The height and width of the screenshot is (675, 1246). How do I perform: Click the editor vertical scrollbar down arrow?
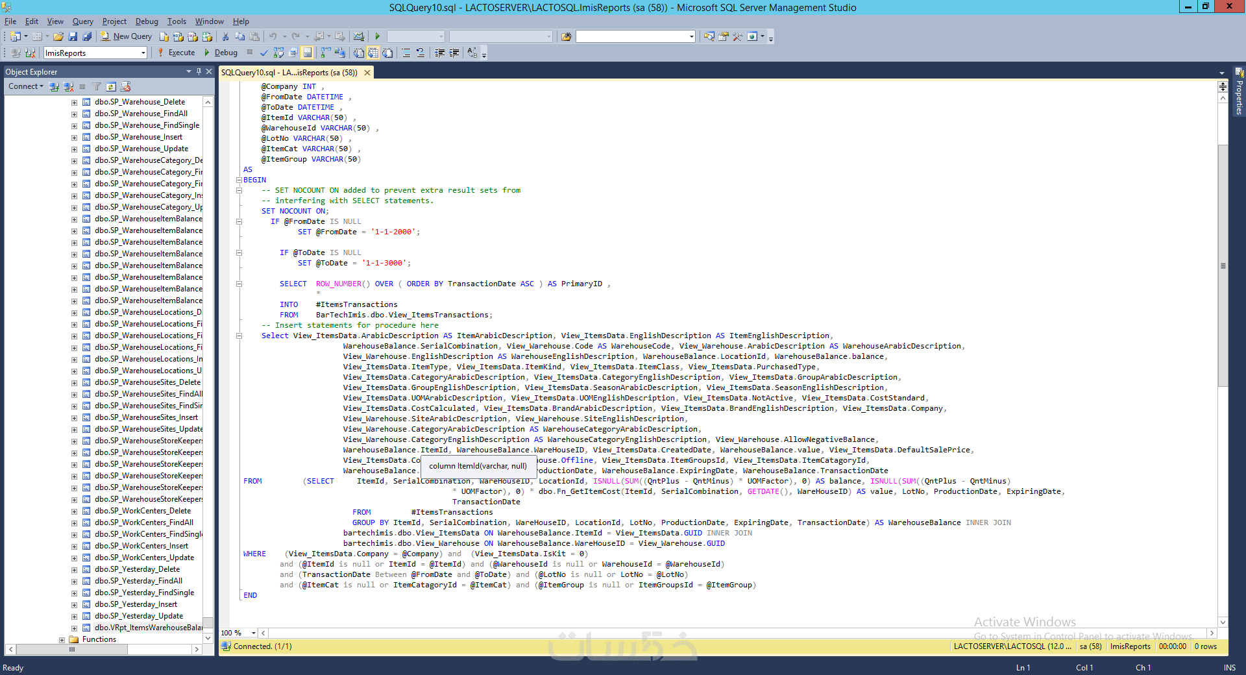tap(1223, 622)
